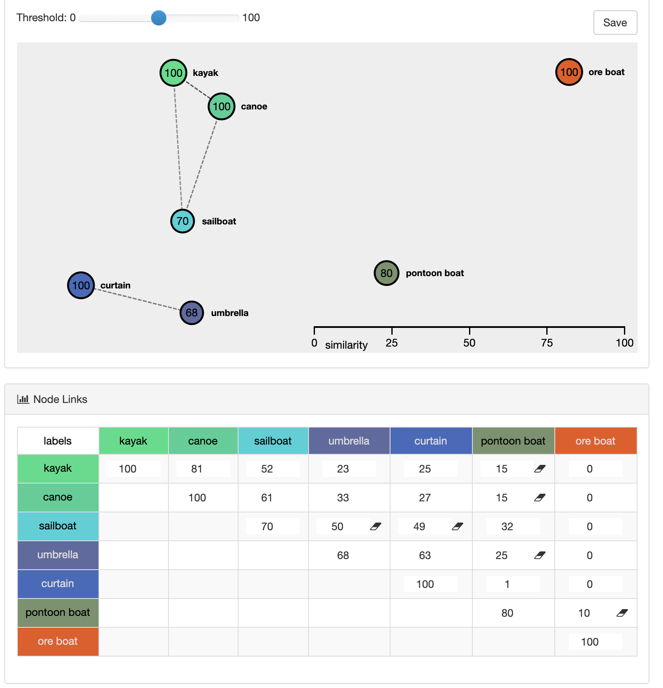Click the curtain node in the graph
The image size is (663, 688).
(81, 285)
